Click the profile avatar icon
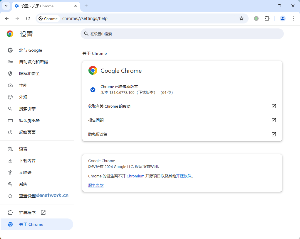 pyautogui.click(x=282, y=18)
